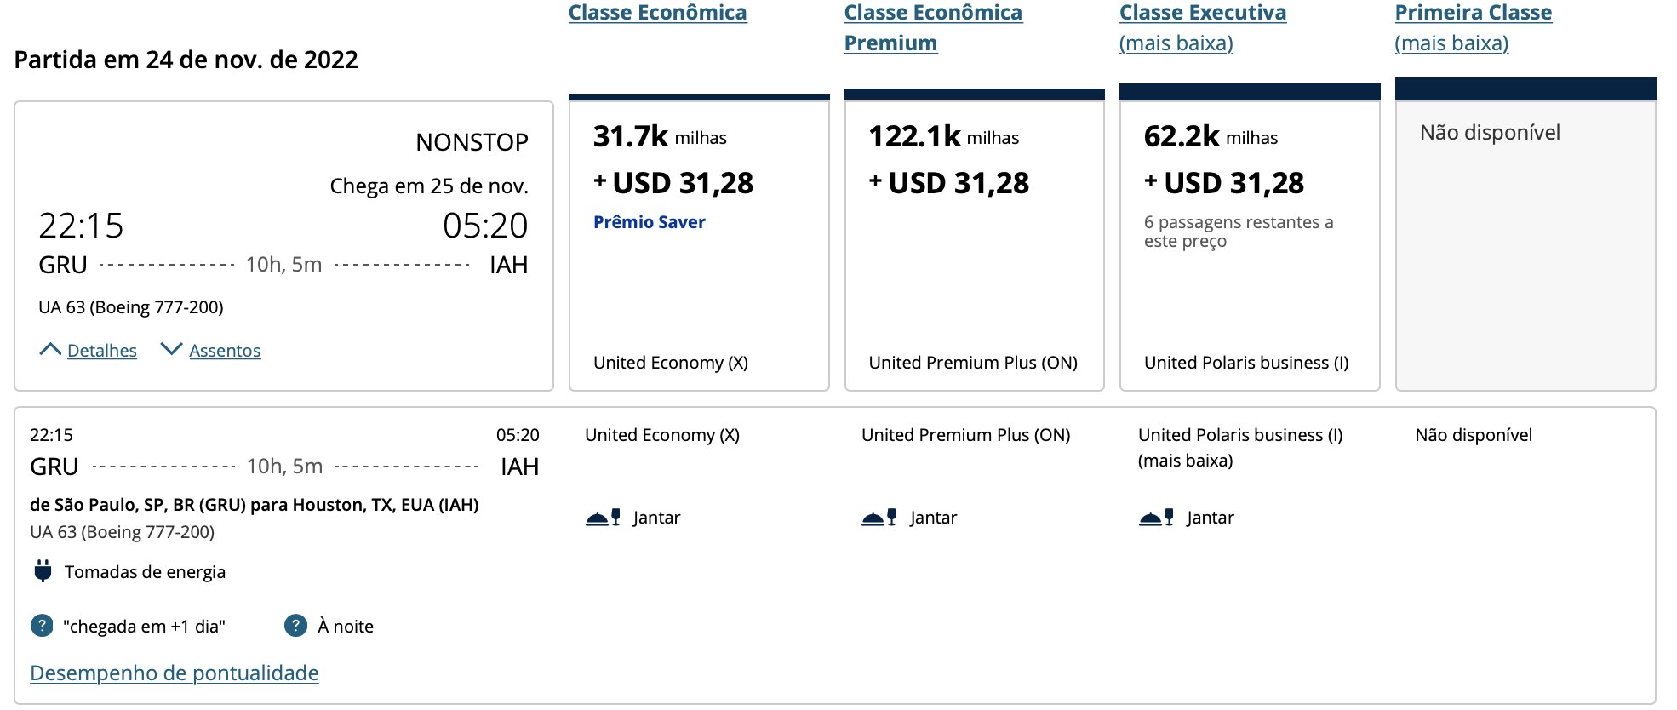Sort by Primeira Classe (mais baixa) header

click(1474, 27)
